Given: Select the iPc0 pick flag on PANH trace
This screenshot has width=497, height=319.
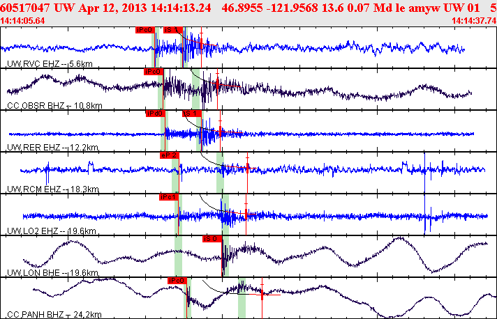Looking at the screenshot, I should pyautogui.click(x=177, y=281).
